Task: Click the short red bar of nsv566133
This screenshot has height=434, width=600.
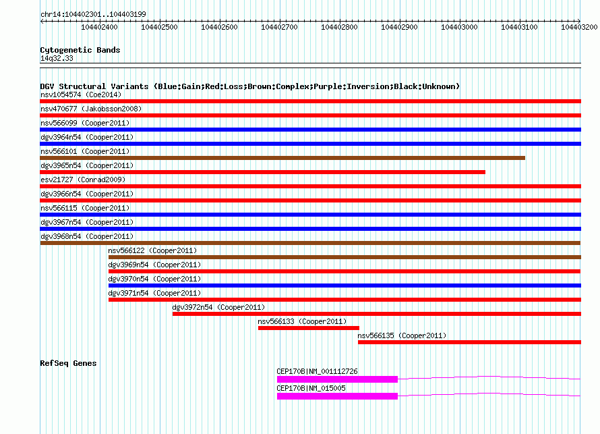Action: click(309, 328)
